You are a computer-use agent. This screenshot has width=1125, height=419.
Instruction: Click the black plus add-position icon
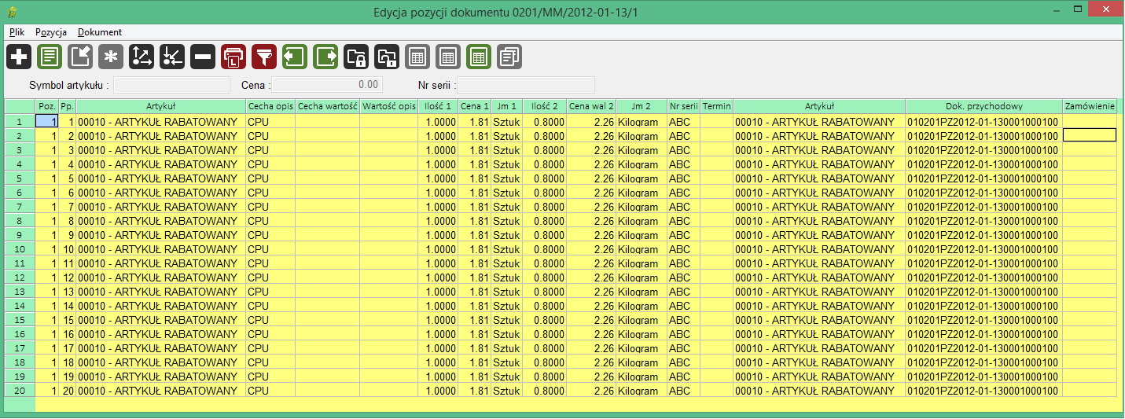[19, 57]
